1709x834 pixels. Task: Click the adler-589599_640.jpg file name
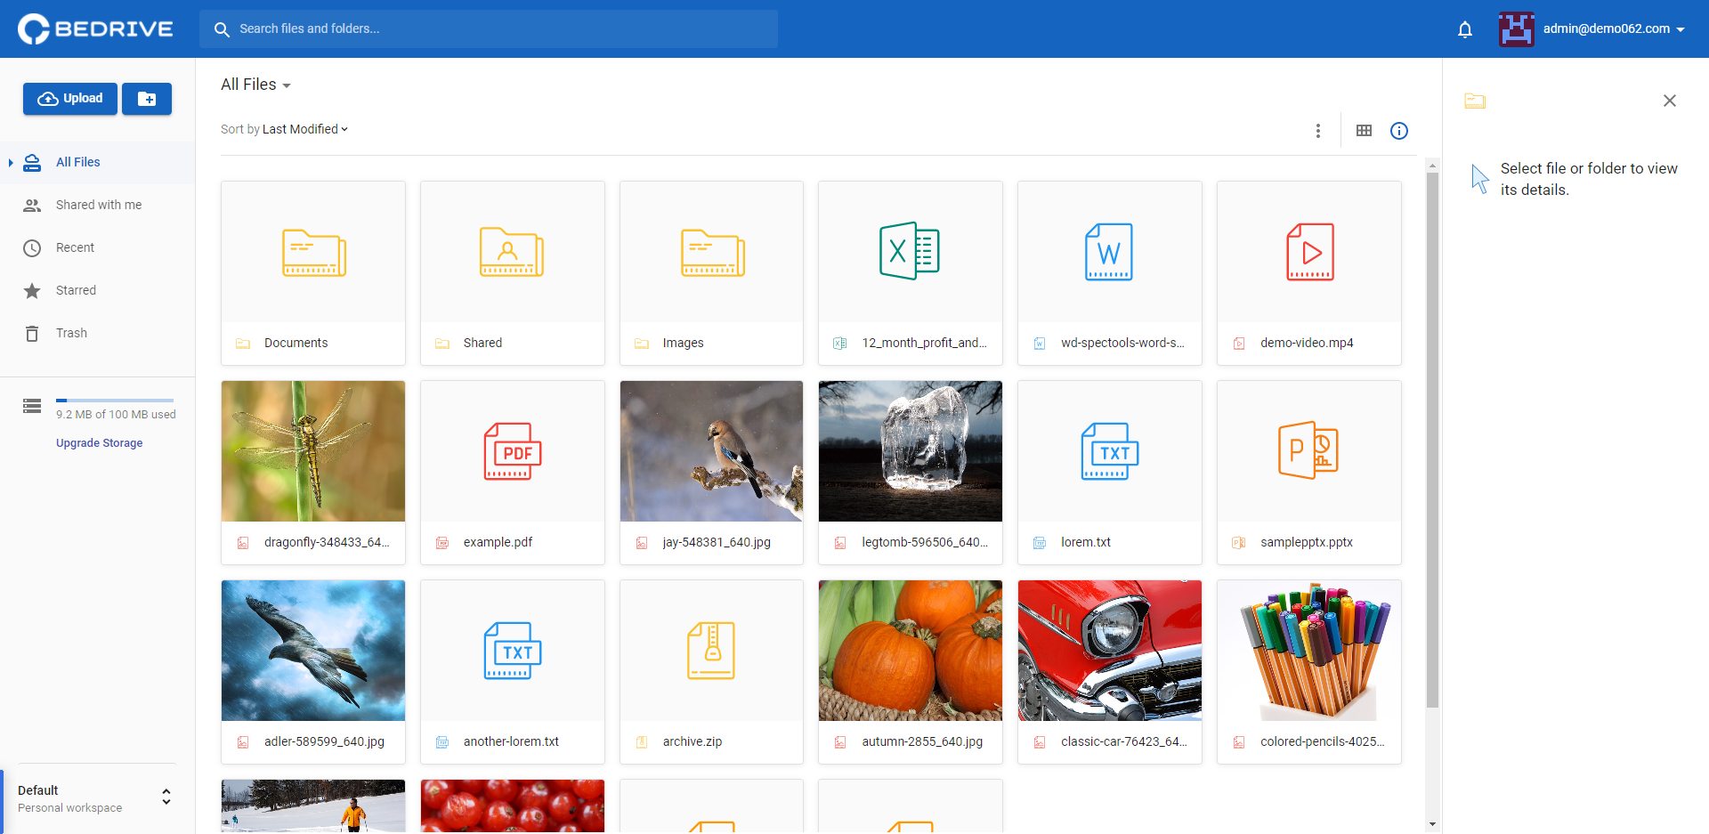point(324,742)
